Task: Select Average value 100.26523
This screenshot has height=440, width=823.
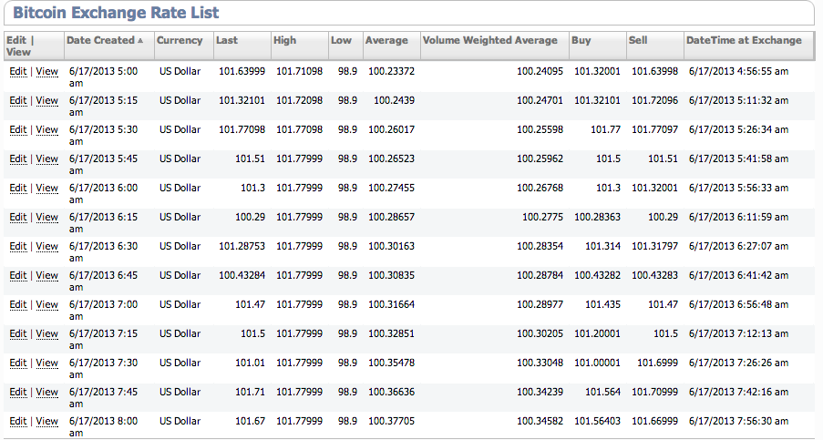Action: coord(391,159)
